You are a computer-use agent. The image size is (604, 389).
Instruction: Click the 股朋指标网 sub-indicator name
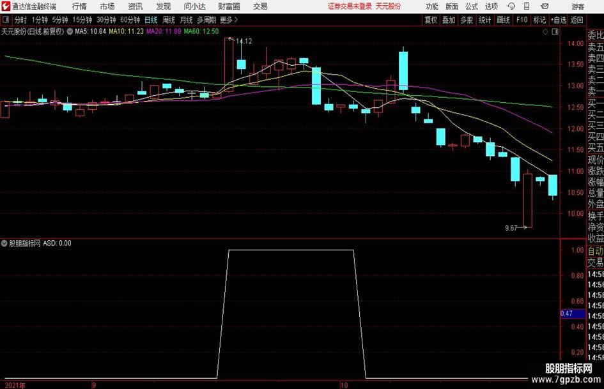tap(25, 243)
